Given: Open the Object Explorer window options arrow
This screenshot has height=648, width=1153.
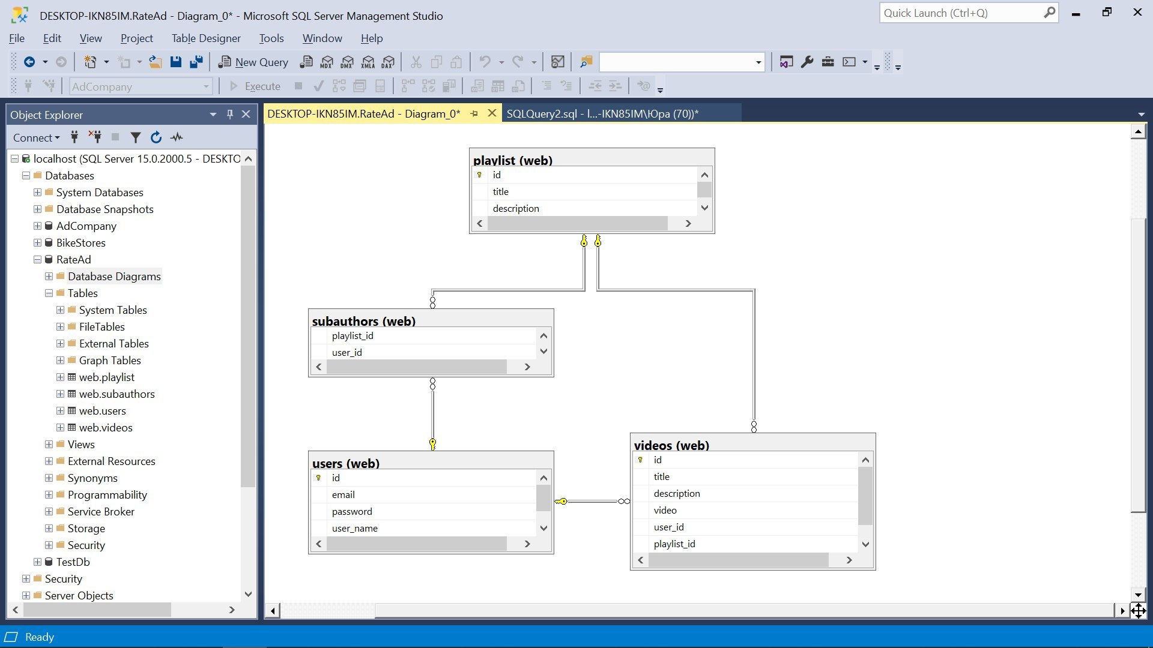Looking at the screenshot, I should tap(213, 114).
